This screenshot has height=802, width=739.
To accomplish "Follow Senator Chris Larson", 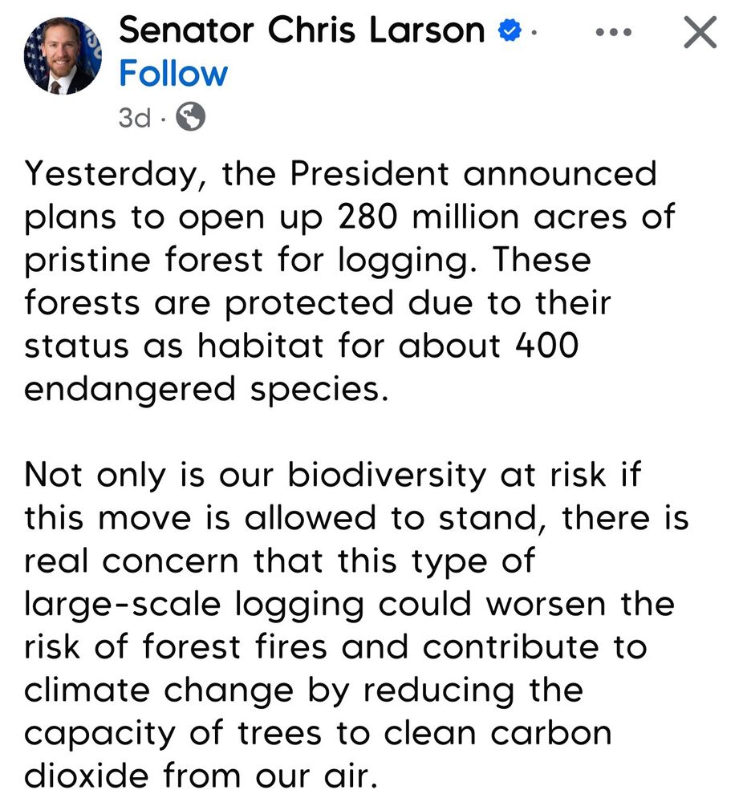I will coord(173,74).
